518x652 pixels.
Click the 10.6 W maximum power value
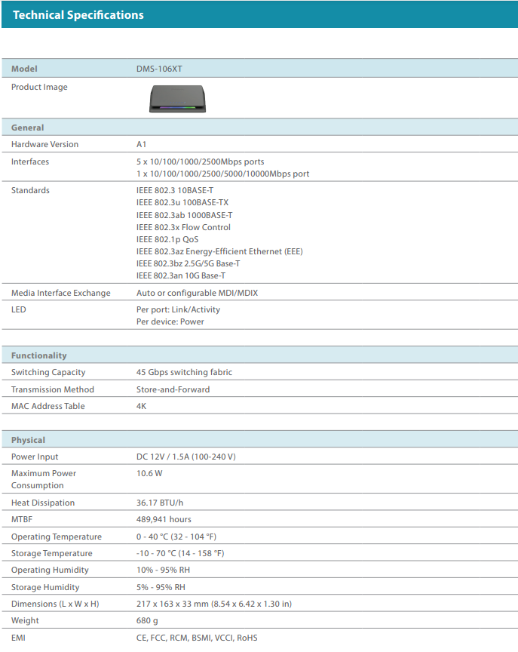(x=149, y=473)
